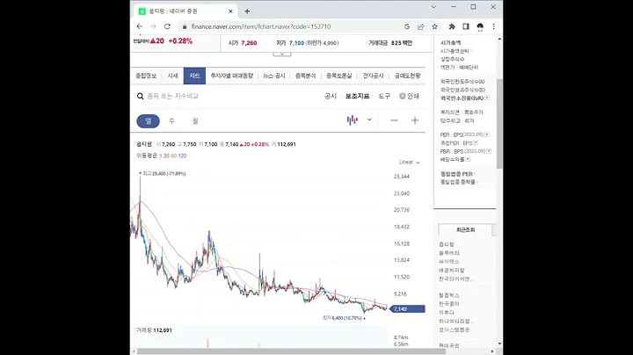Click the Google icon in address bar
Screen dimensions: 633x355
tap(406, 26)
